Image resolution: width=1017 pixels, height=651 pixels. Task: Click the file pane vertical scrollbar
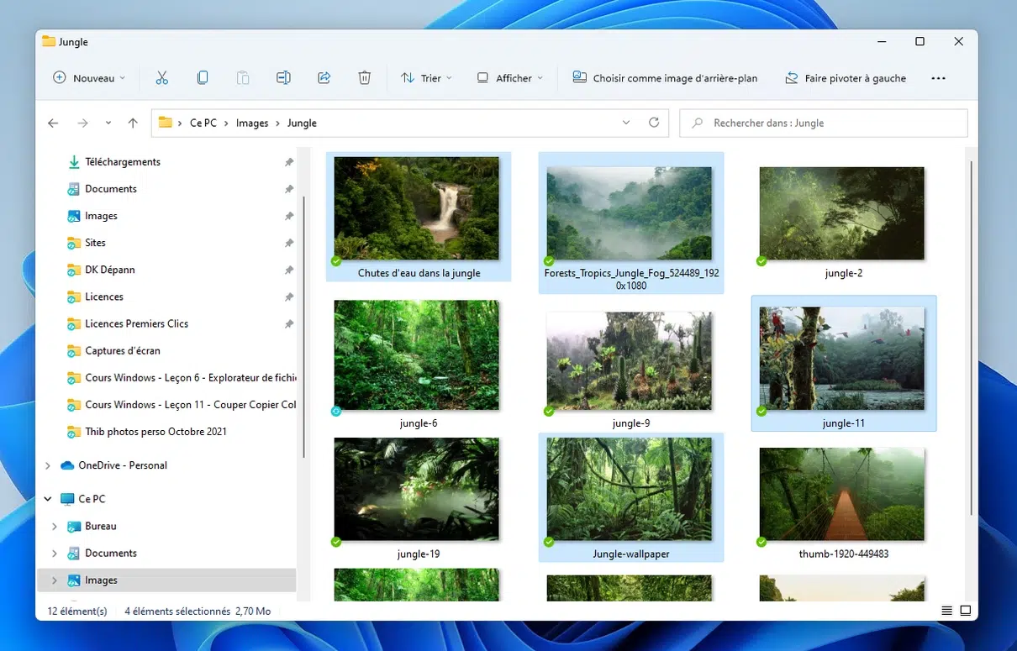point(972,336)
